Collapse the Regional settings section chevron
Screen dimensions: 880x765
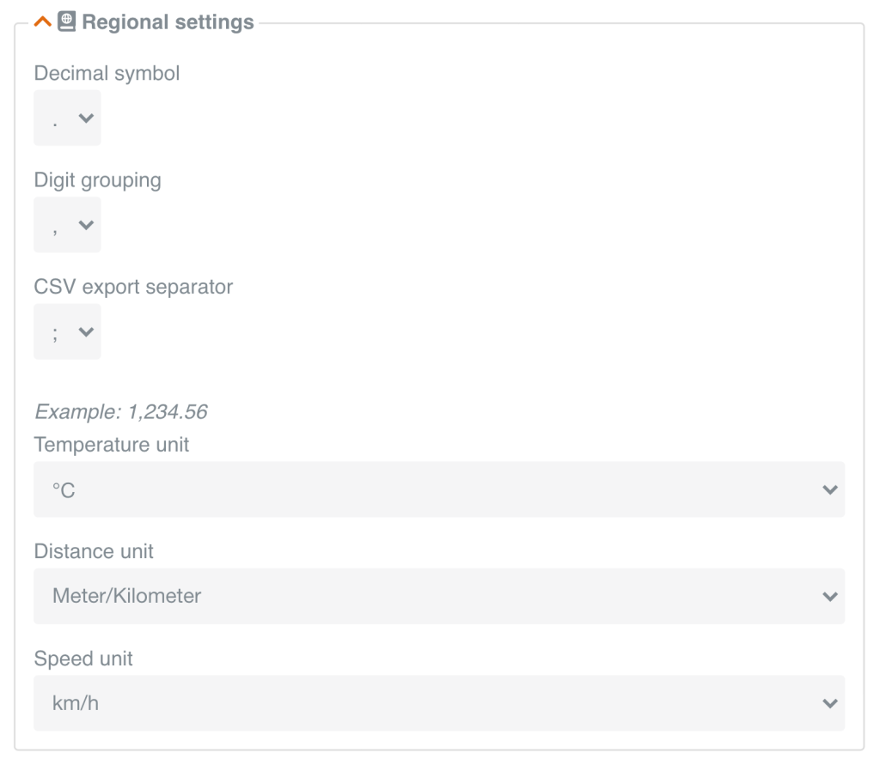[43, 22]
